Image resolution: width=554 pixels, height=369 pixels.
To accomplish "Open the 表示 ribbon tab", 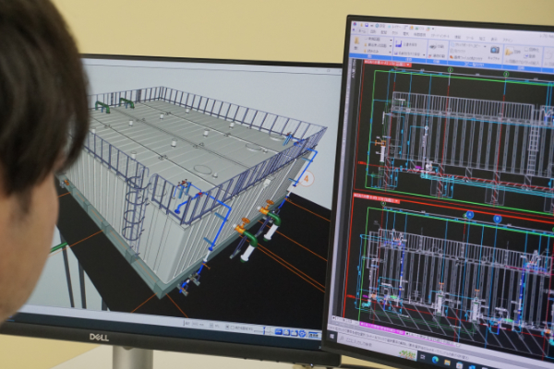I will tap(494, 40).
